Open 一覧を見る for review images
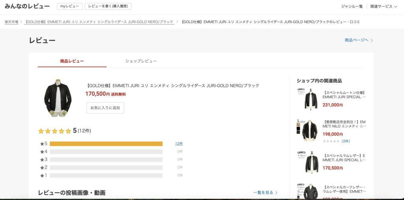The height and width of the screenshot is (200, 404). pyautogui.click(x=266, y=193)
